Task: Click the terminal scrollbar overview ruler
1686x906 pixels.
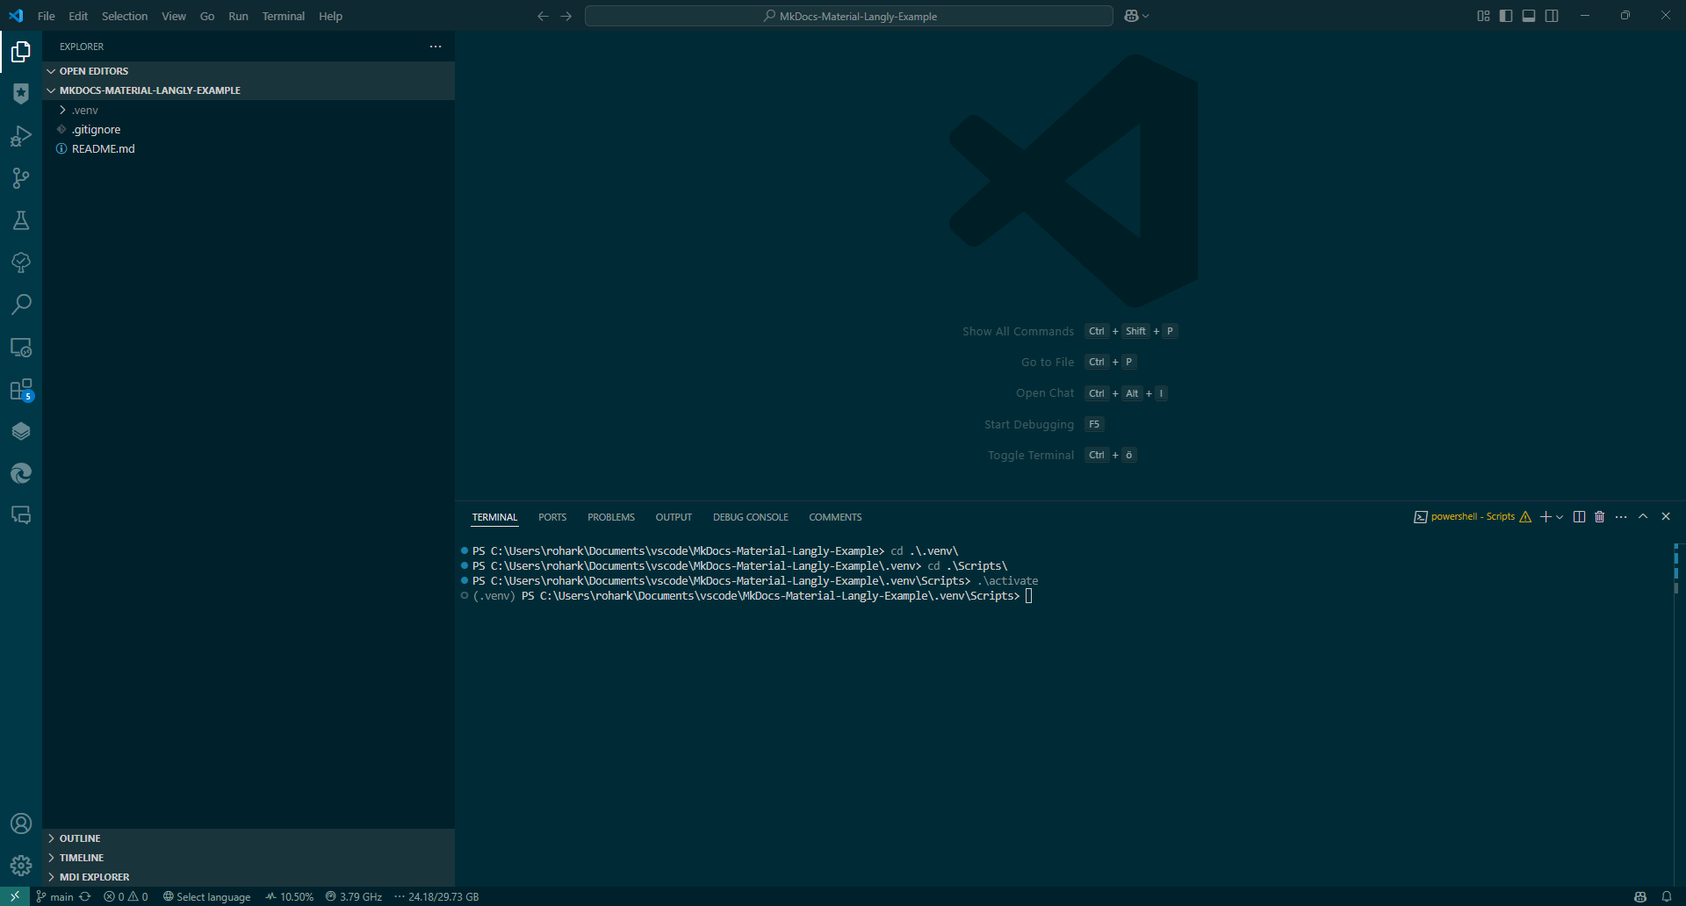Action: tap(1676, 715)
